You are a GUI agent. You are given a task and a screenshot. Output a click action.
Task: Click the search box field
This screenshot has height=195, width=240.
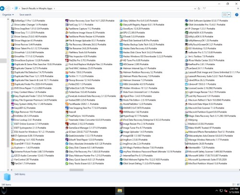pos(220,8)
